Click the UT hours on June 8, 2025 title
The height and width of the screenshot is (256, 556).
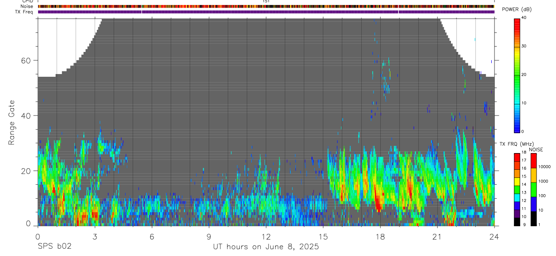click(x=266, y=247)
